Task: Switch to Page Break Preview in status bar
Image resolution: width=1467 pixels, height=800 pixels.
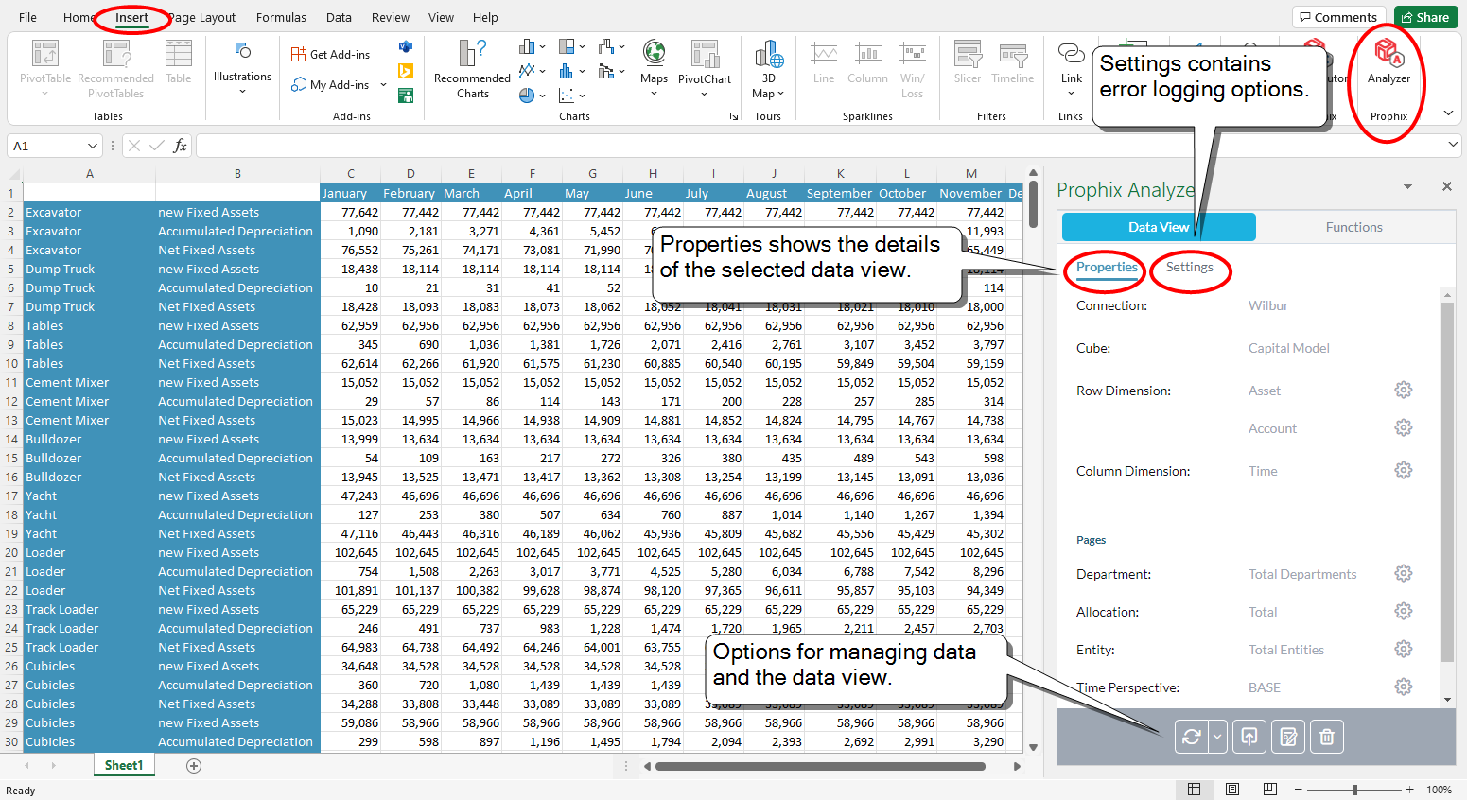Action: 1270,789
